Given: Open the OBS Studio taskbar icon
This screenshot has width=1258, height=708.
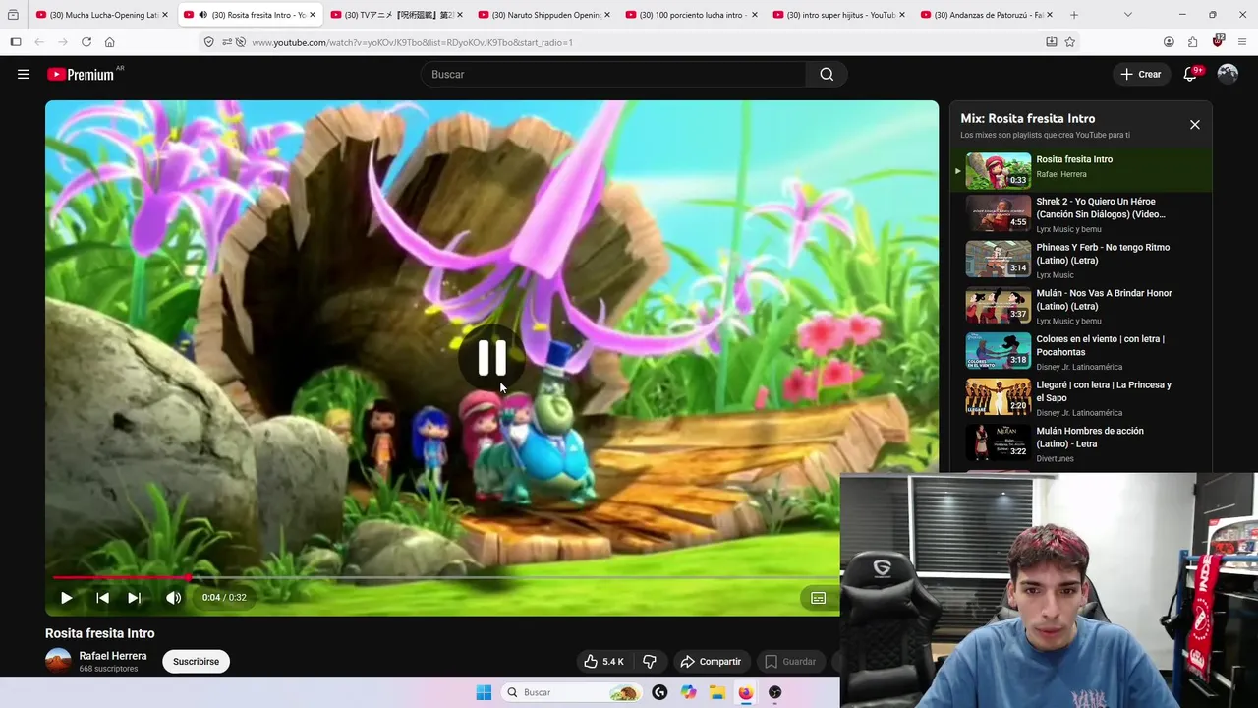Looking at the screenshot, I should pyautogui.click(x=775, y=692).
